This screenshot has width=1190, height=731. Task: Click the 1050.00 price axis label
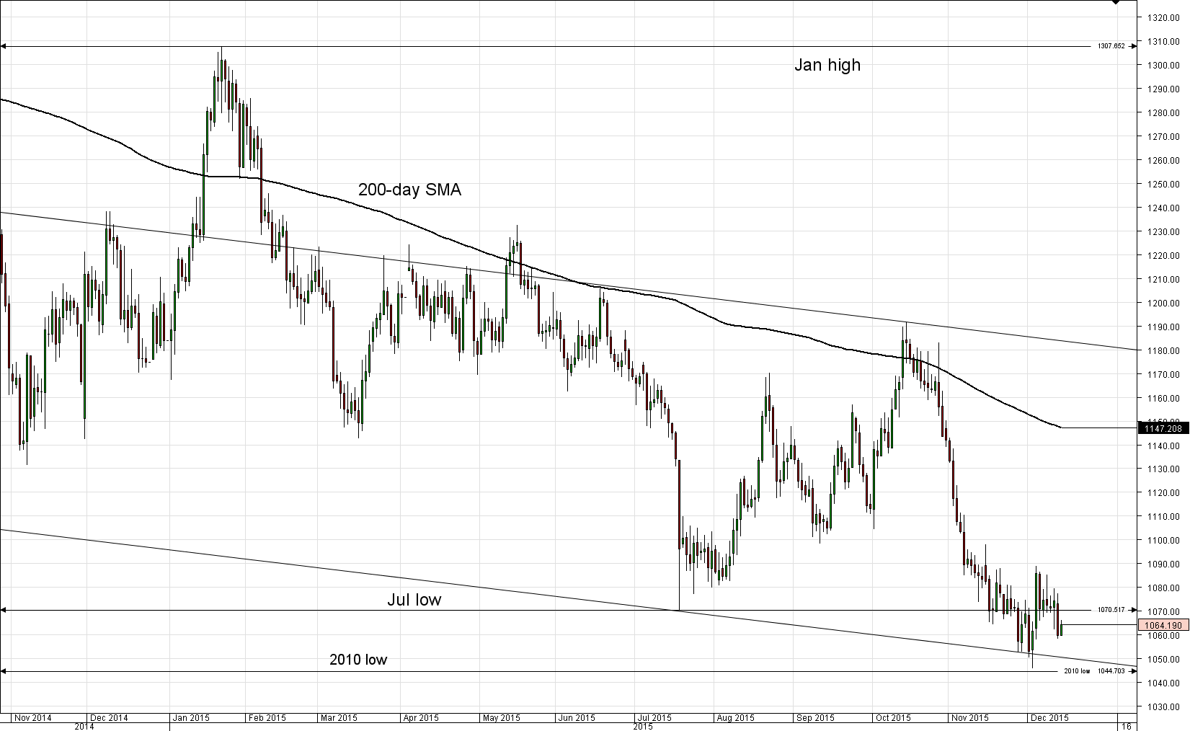coord(1164,660)
